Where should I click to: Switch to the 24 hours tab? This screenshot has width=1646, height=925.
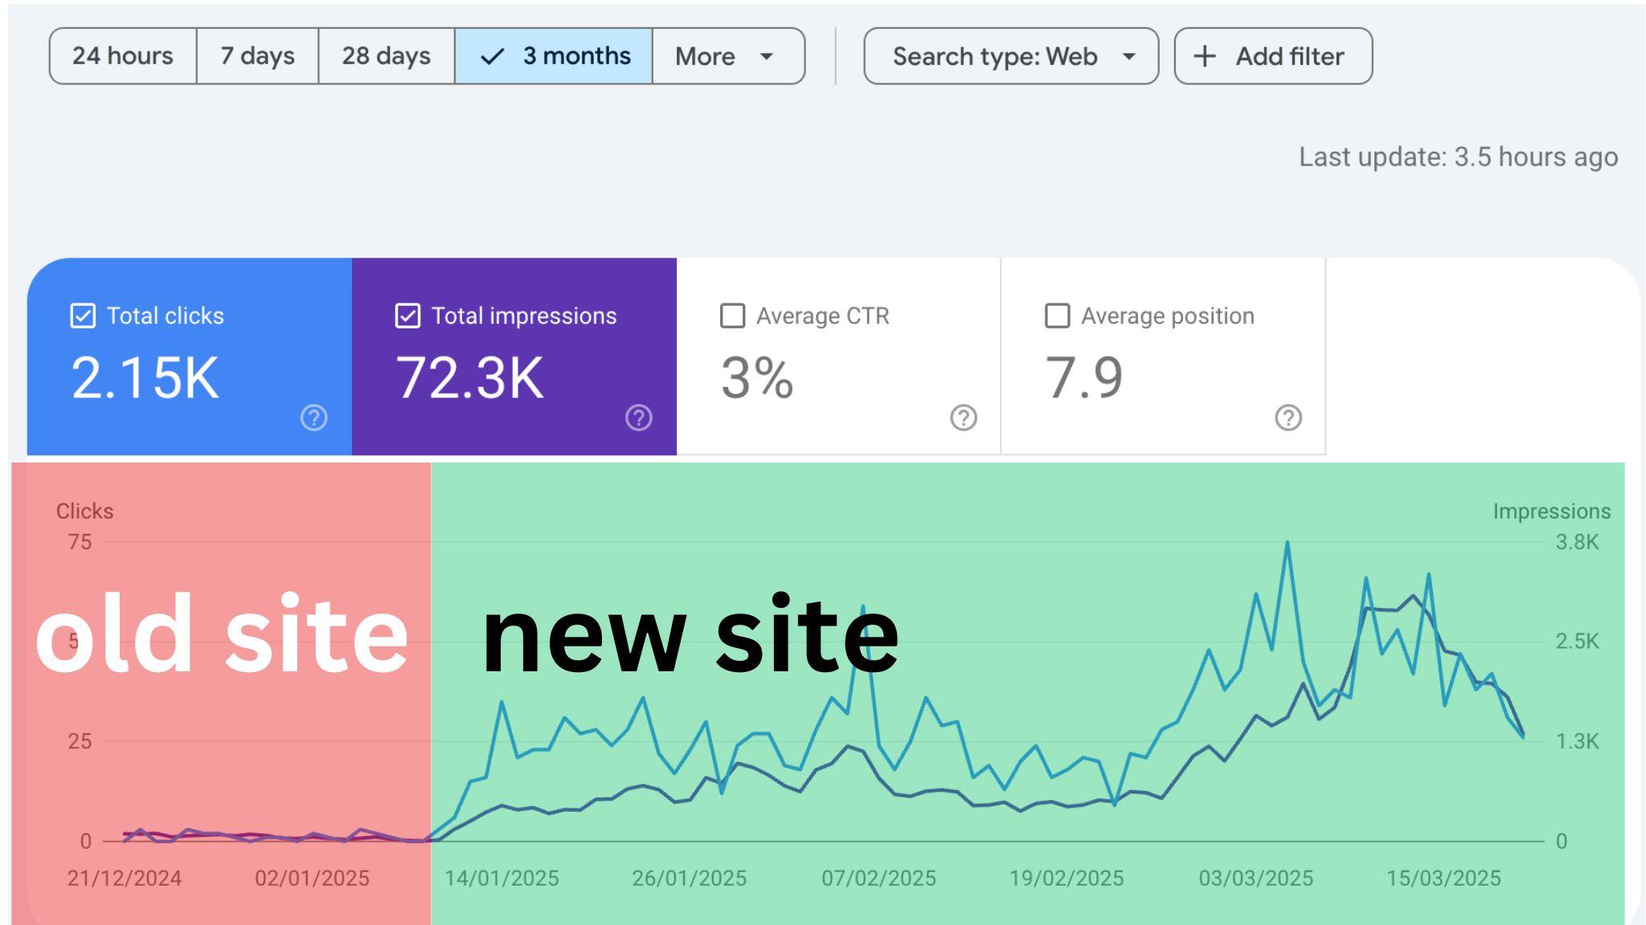point(122,55)
